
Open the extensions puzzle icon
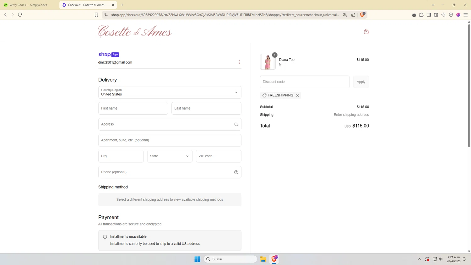421,15
